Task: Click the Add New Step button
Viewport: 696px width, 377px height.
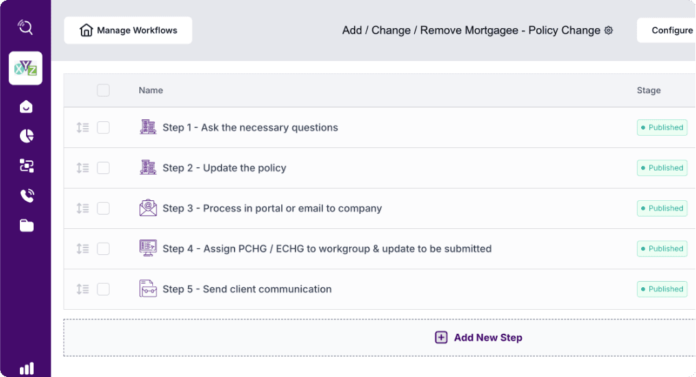Action: [479, 337]
